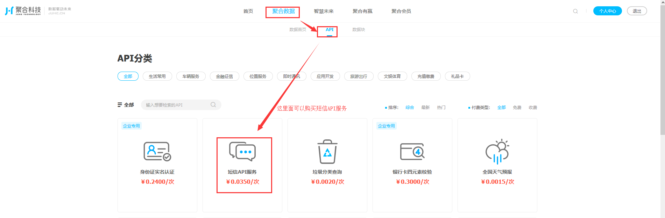
Task: Sort results by 综合
Action: tap(410, 108)
